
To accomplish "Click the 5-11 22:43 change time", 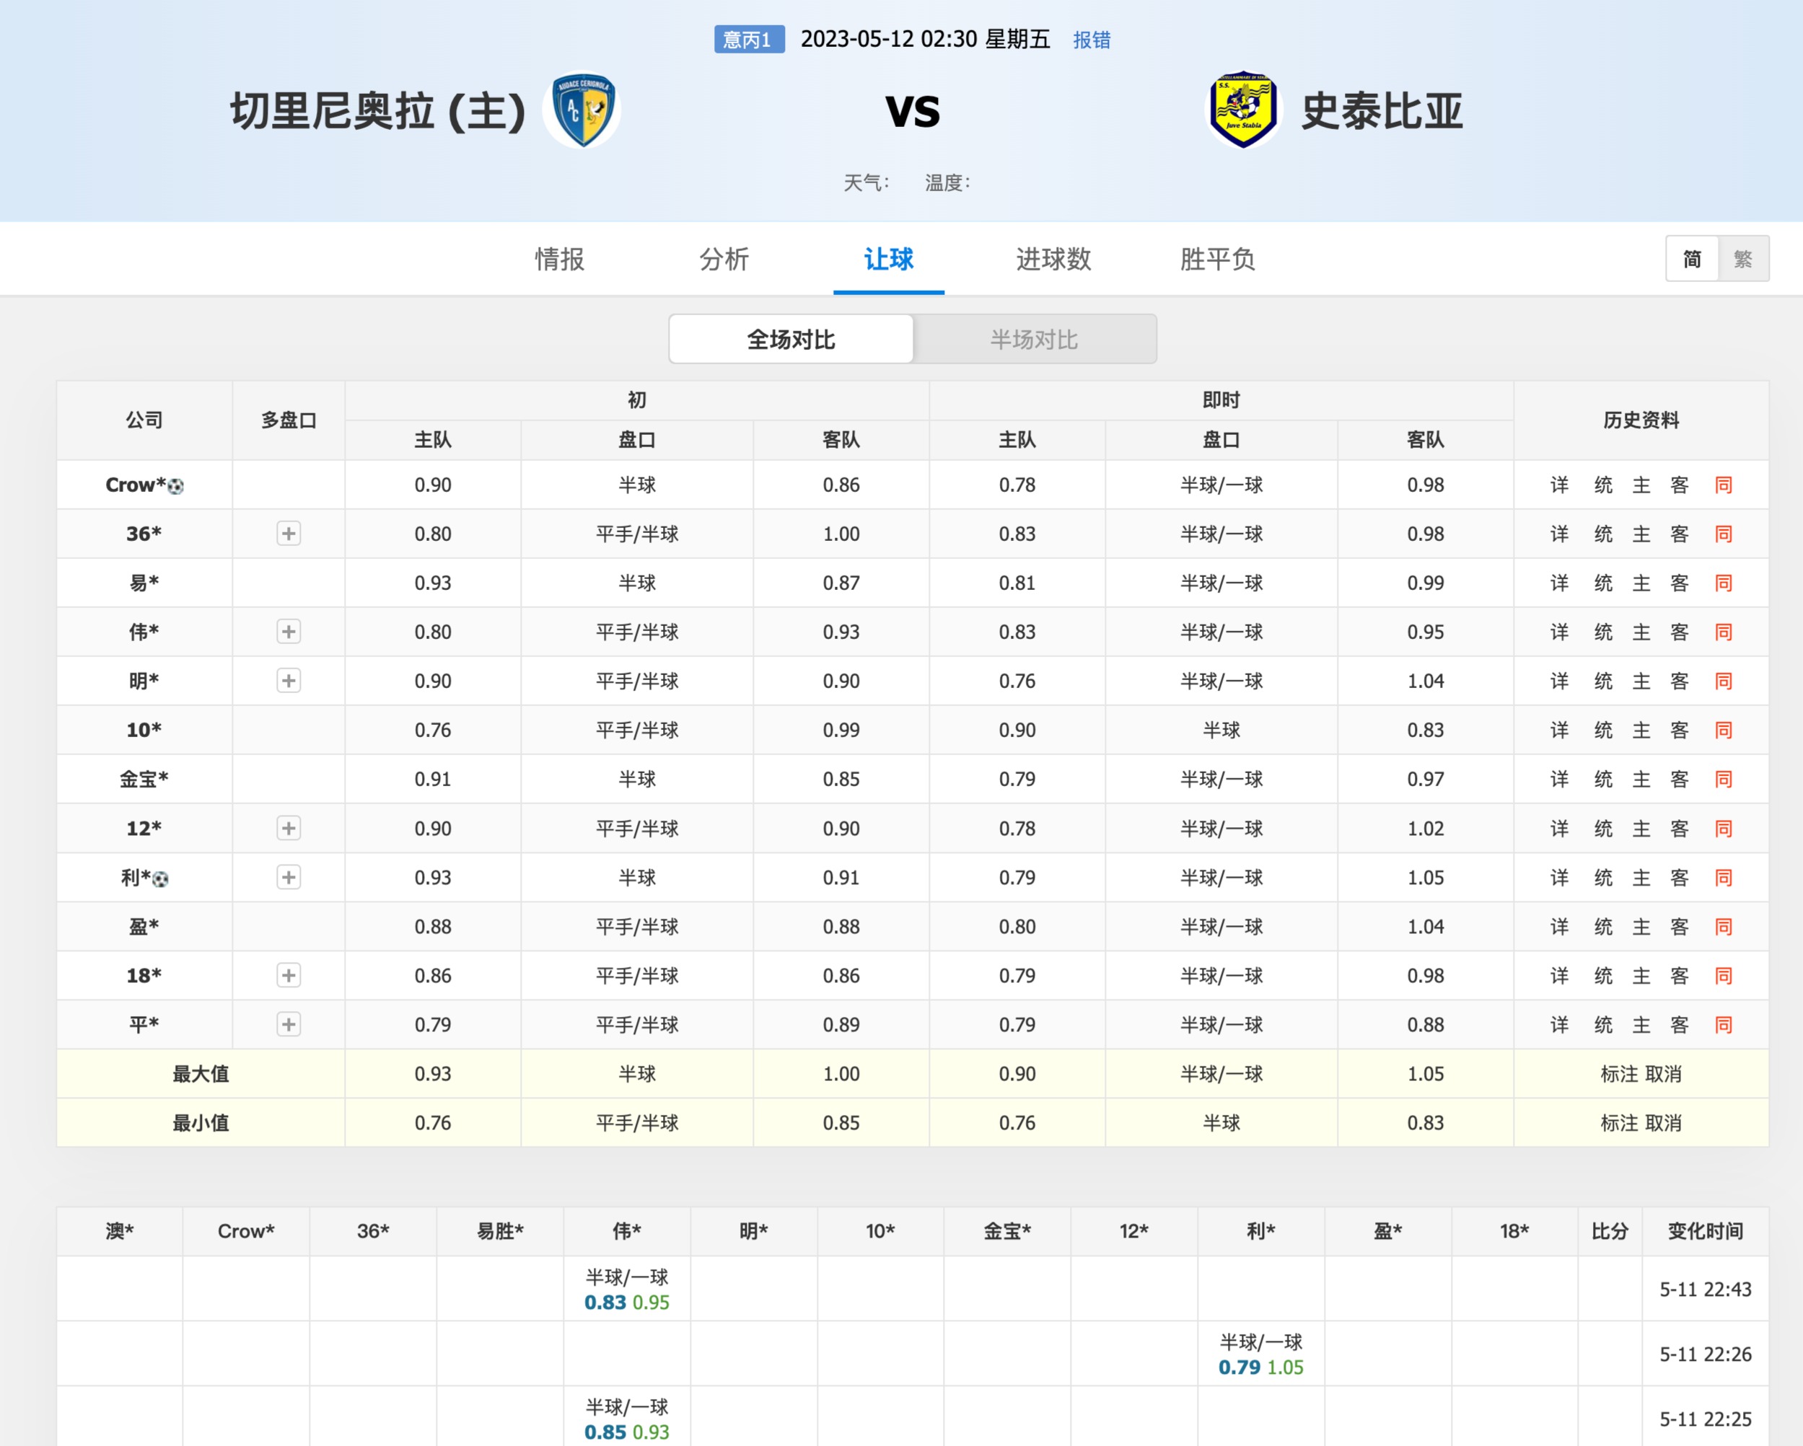I will 1705,1290.
